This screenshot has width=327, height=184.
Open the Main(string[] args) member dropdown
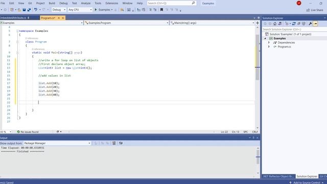point(213,23)
